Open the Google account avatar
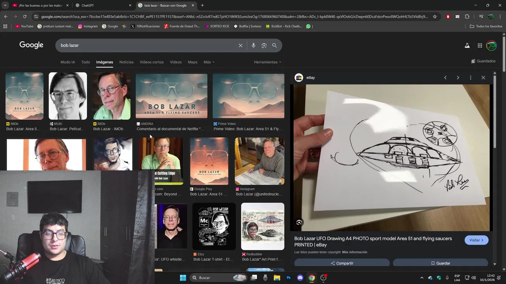This screenshot has height=284, width=506. (x=491, y=45)
